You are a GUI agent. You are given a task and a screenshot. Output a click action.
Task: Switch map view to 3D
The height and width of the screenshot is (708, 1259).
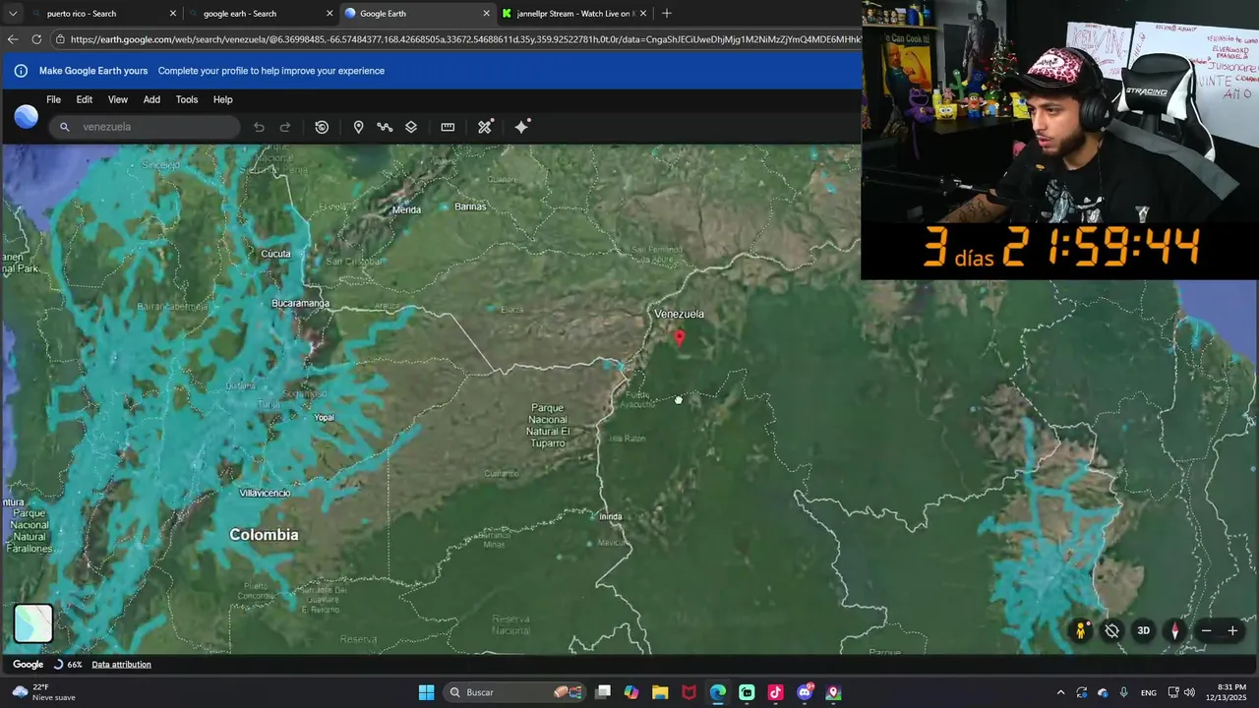pos(1143,630)
